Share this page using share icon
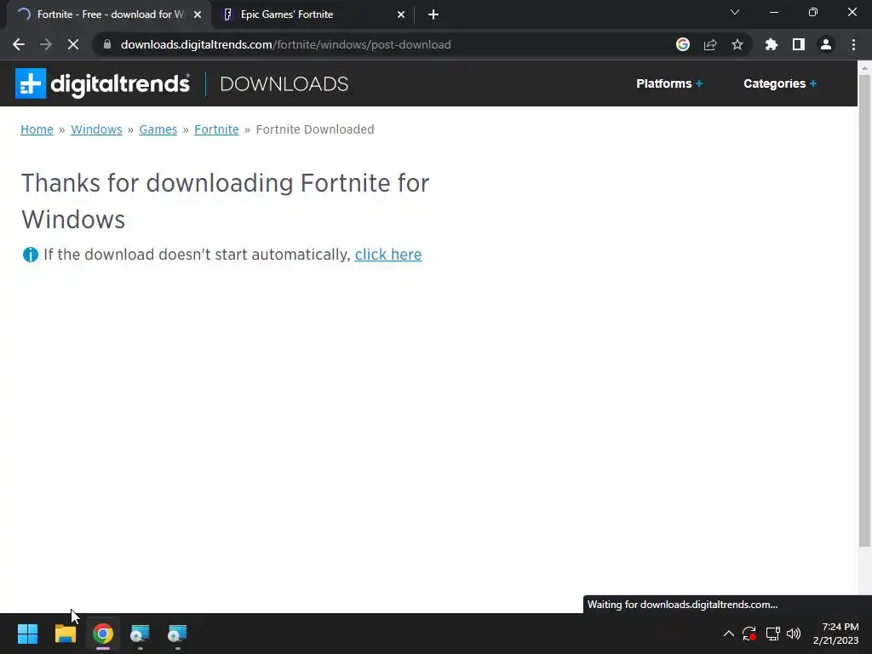The image size is (872, 654). [710, 44]
